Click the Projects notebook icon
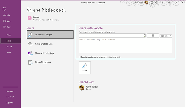This screenshot has height=108, width=186. pos(29,18)
